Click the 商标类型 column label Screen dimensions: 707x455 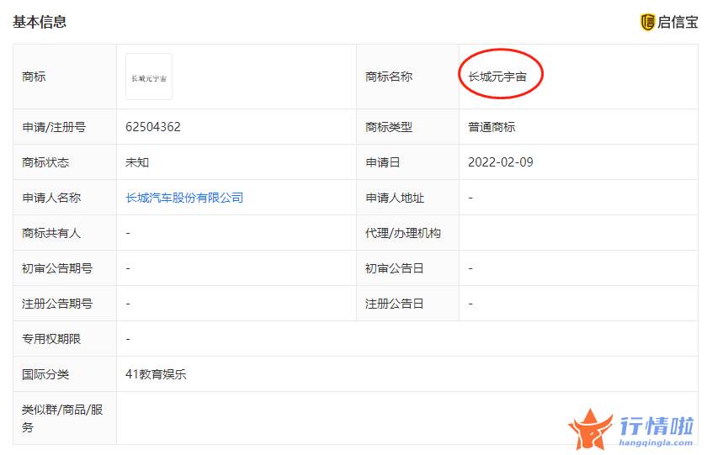(x=389, y=127)
